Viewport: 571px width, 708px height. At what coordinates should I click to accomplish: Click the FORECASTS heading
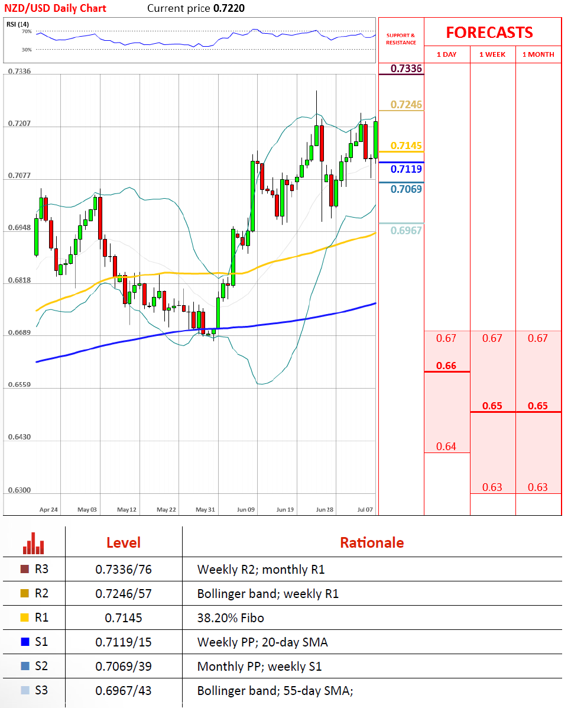(x=489, y=32)
